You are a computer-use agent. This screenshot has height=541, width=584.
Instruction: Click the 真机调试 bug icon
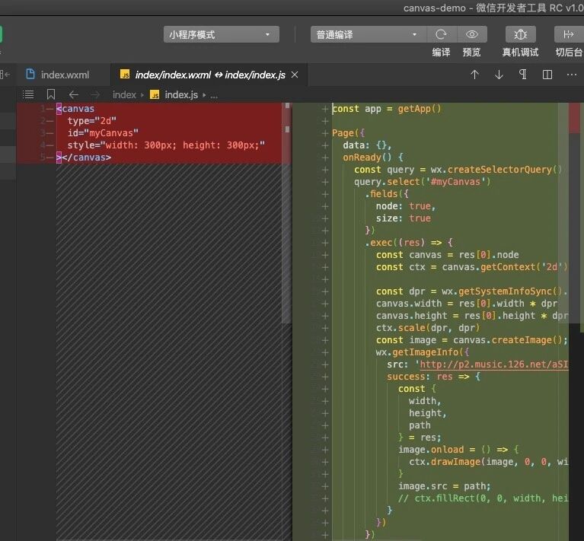520,34
